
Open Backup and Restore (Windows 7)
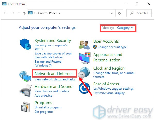tap(48, 64)
